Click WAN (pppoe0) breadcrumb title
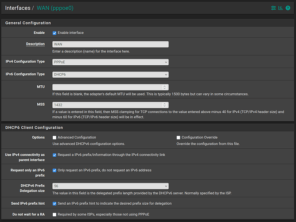The height and width of the screenshot is (222, 296). coord(56,8)
